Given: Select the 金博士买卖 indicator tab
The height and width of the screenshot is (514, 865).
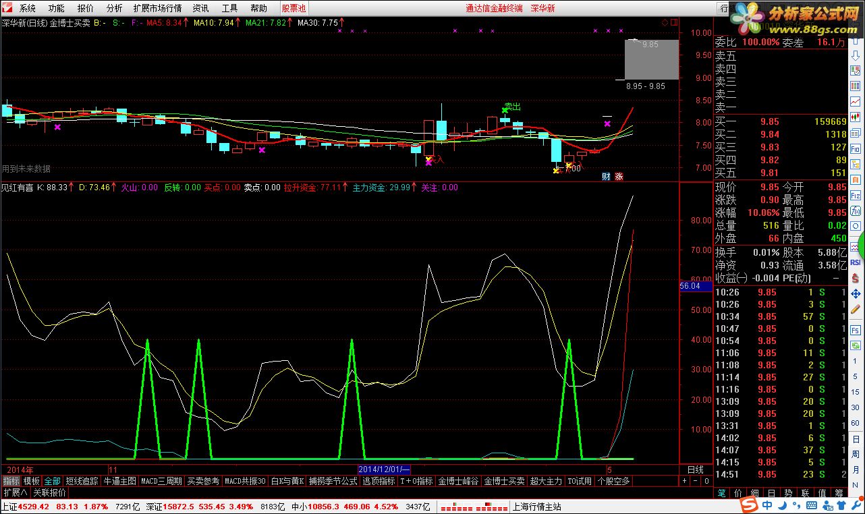Looking at the screenshot, I should click(x=505, y=481).
